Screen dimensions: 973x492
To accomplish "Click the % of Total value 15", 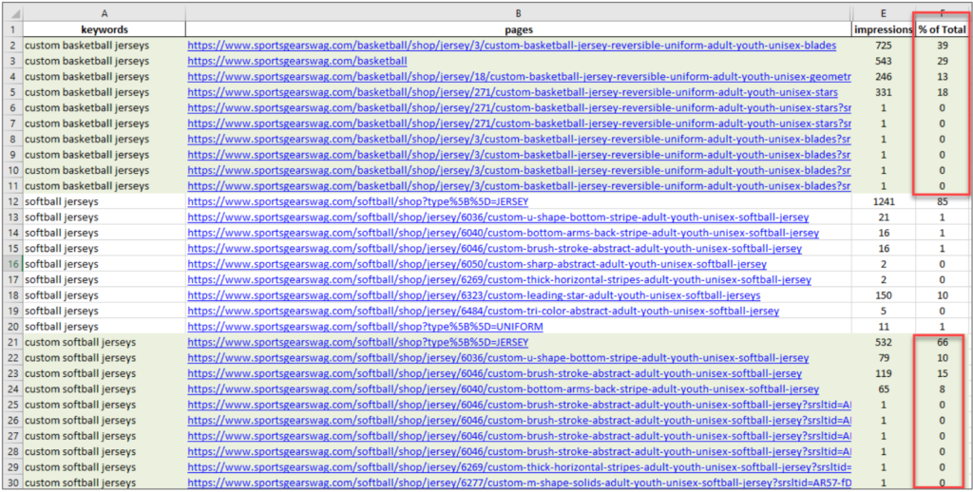I will (942, 373).
